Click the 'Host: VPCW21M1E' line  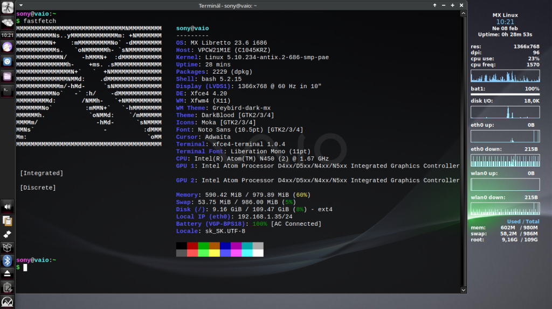point(223,50)
